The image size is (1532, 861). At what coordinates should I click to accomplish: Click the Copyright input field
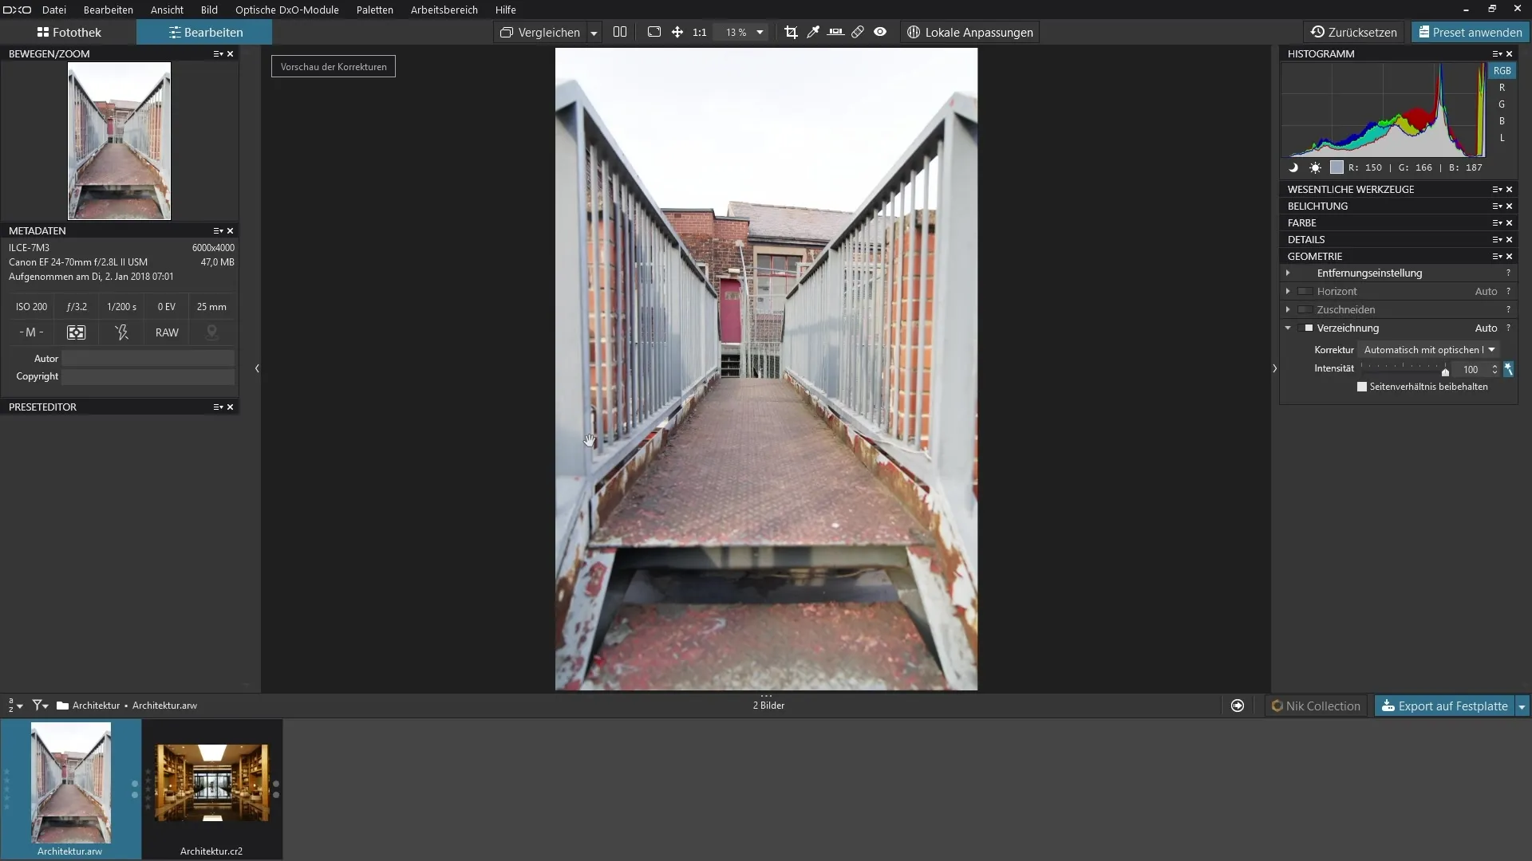pos(148,377)
